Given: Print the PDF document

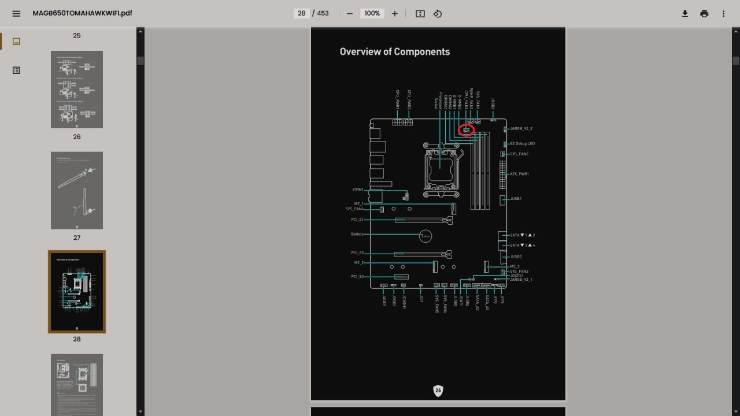Looking at the screenshot, I should (x=704, y=13).
